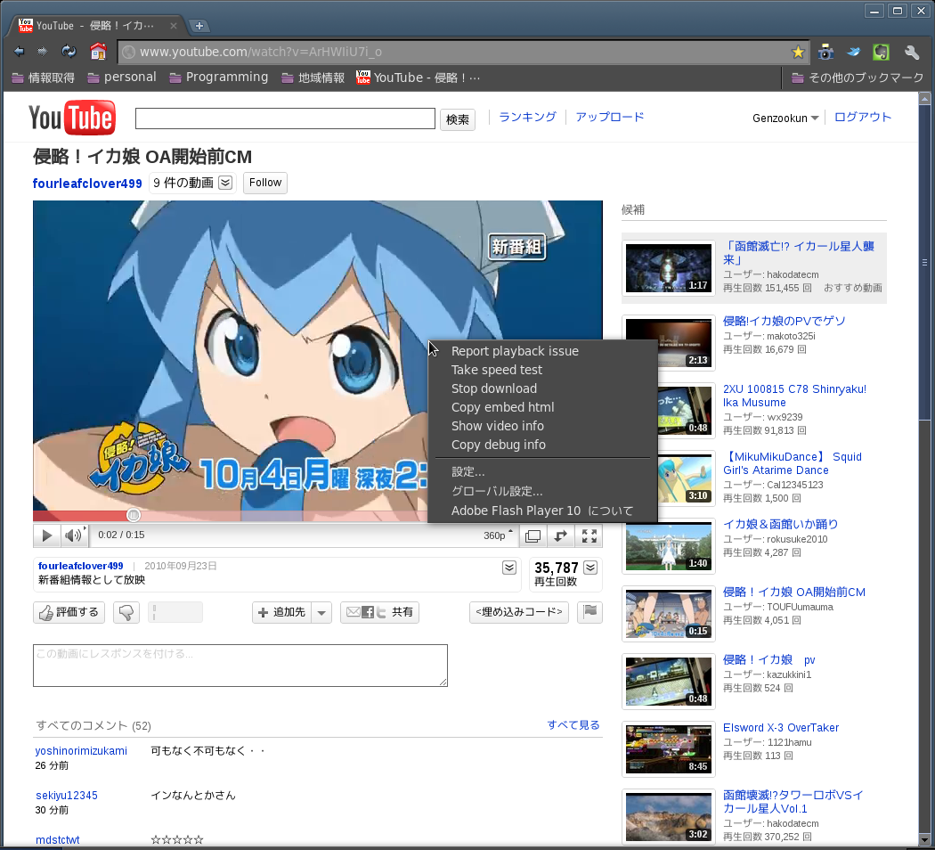935x850 pixels.
Task: Click the pop-out player icon
Action: [x=560, y=536]
